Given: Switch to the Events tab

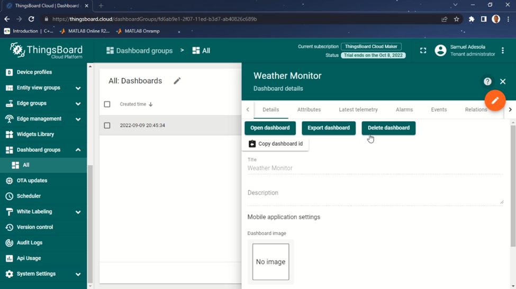Looking at the screenshot, I should tap(439, 110).
